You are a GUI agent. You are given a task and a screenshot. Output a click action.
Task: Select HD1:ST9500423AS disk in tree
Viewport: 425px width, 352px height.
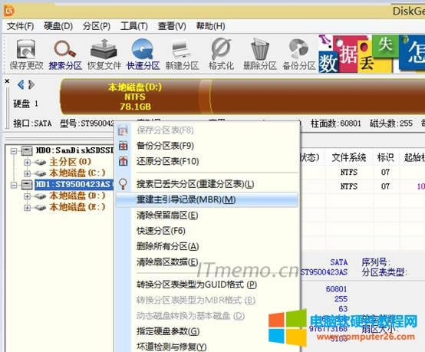point(74,184)
